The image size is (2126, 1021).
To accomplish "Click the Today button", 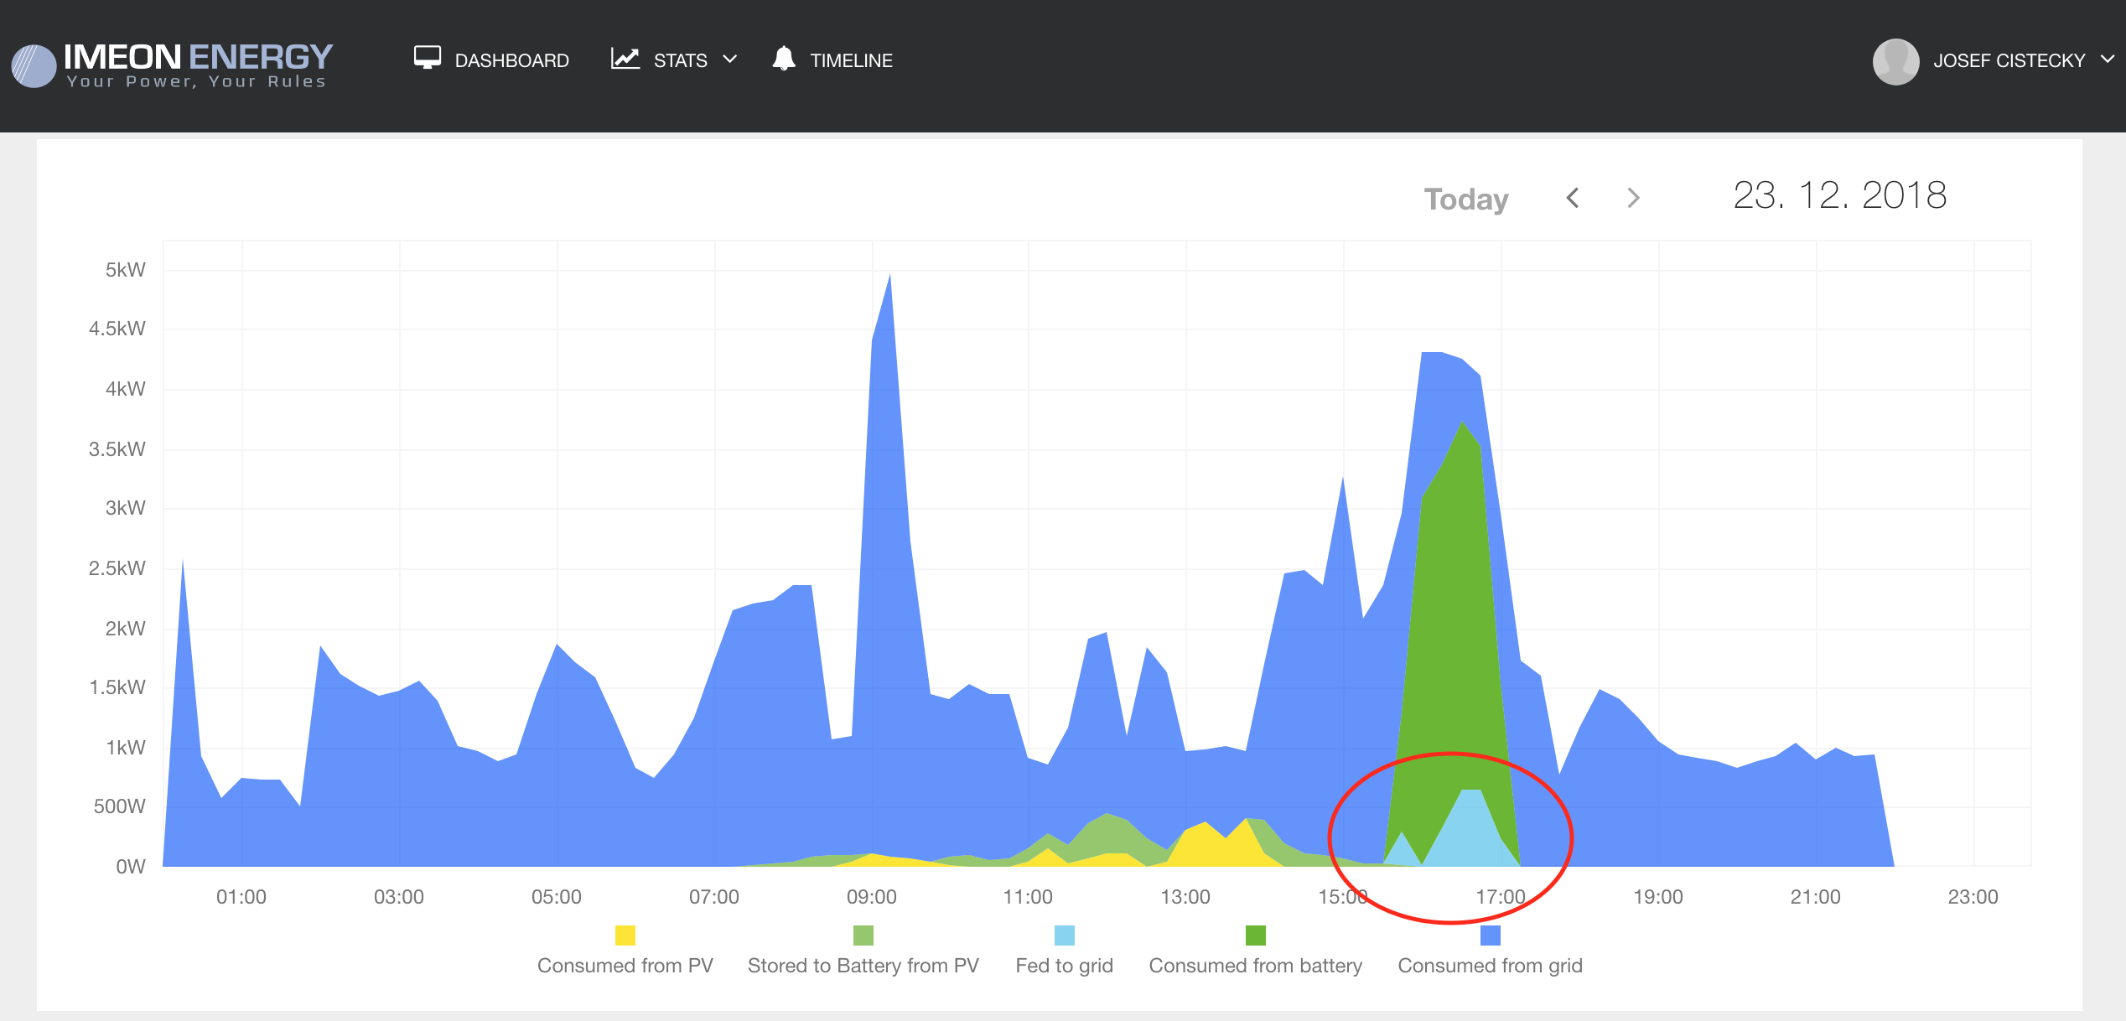I will (1466, 199).
